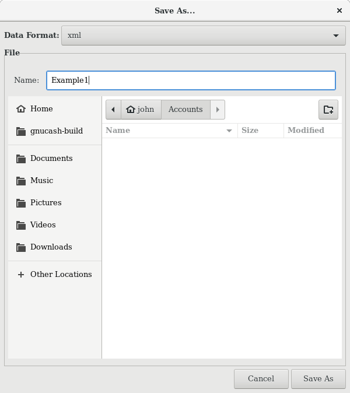Go to the Music folder
350x393 pixels.
(x=41, y=181)
